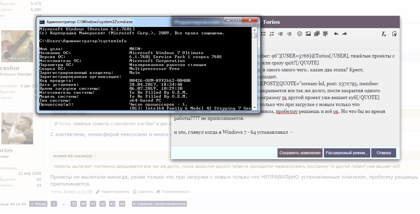Click product code '00426-OEM-8992662-00400' in cmd

point(160,81)
